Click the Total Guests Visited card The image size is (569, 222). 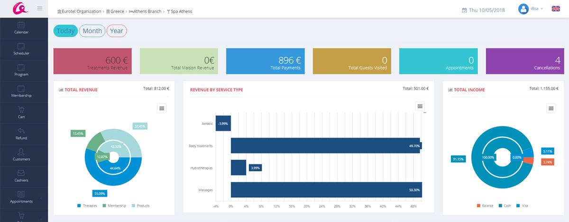tap(352, 62)
